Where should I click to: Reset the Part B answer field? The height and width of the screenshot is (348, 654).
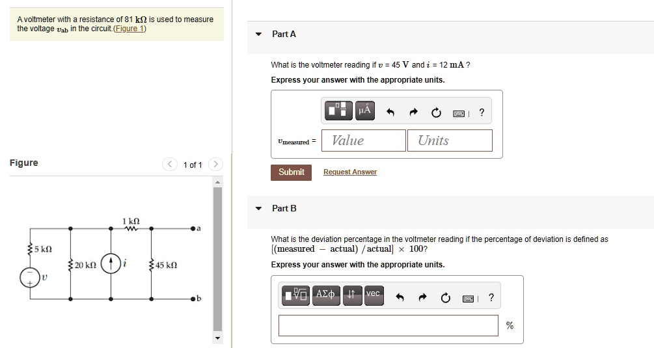(445, 299)
